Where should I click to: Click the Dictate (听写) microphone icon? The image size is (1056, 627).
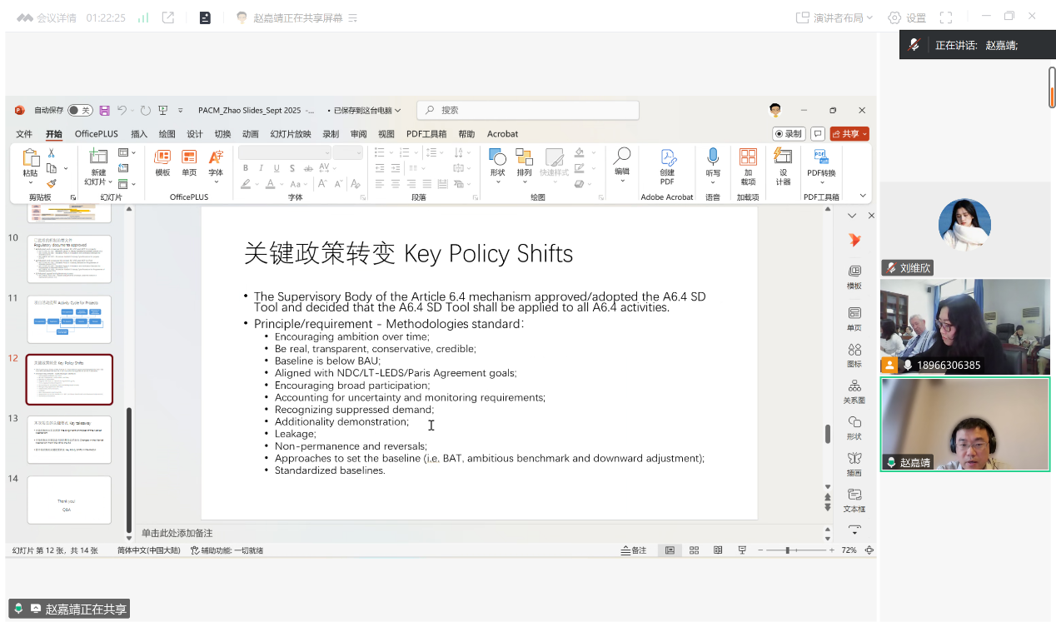click(713, 157)
